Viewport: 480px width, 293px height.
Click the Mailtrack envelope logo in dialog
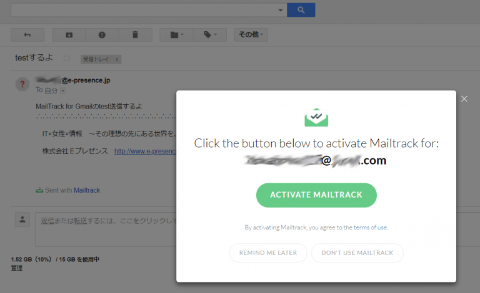coord(316,117)
